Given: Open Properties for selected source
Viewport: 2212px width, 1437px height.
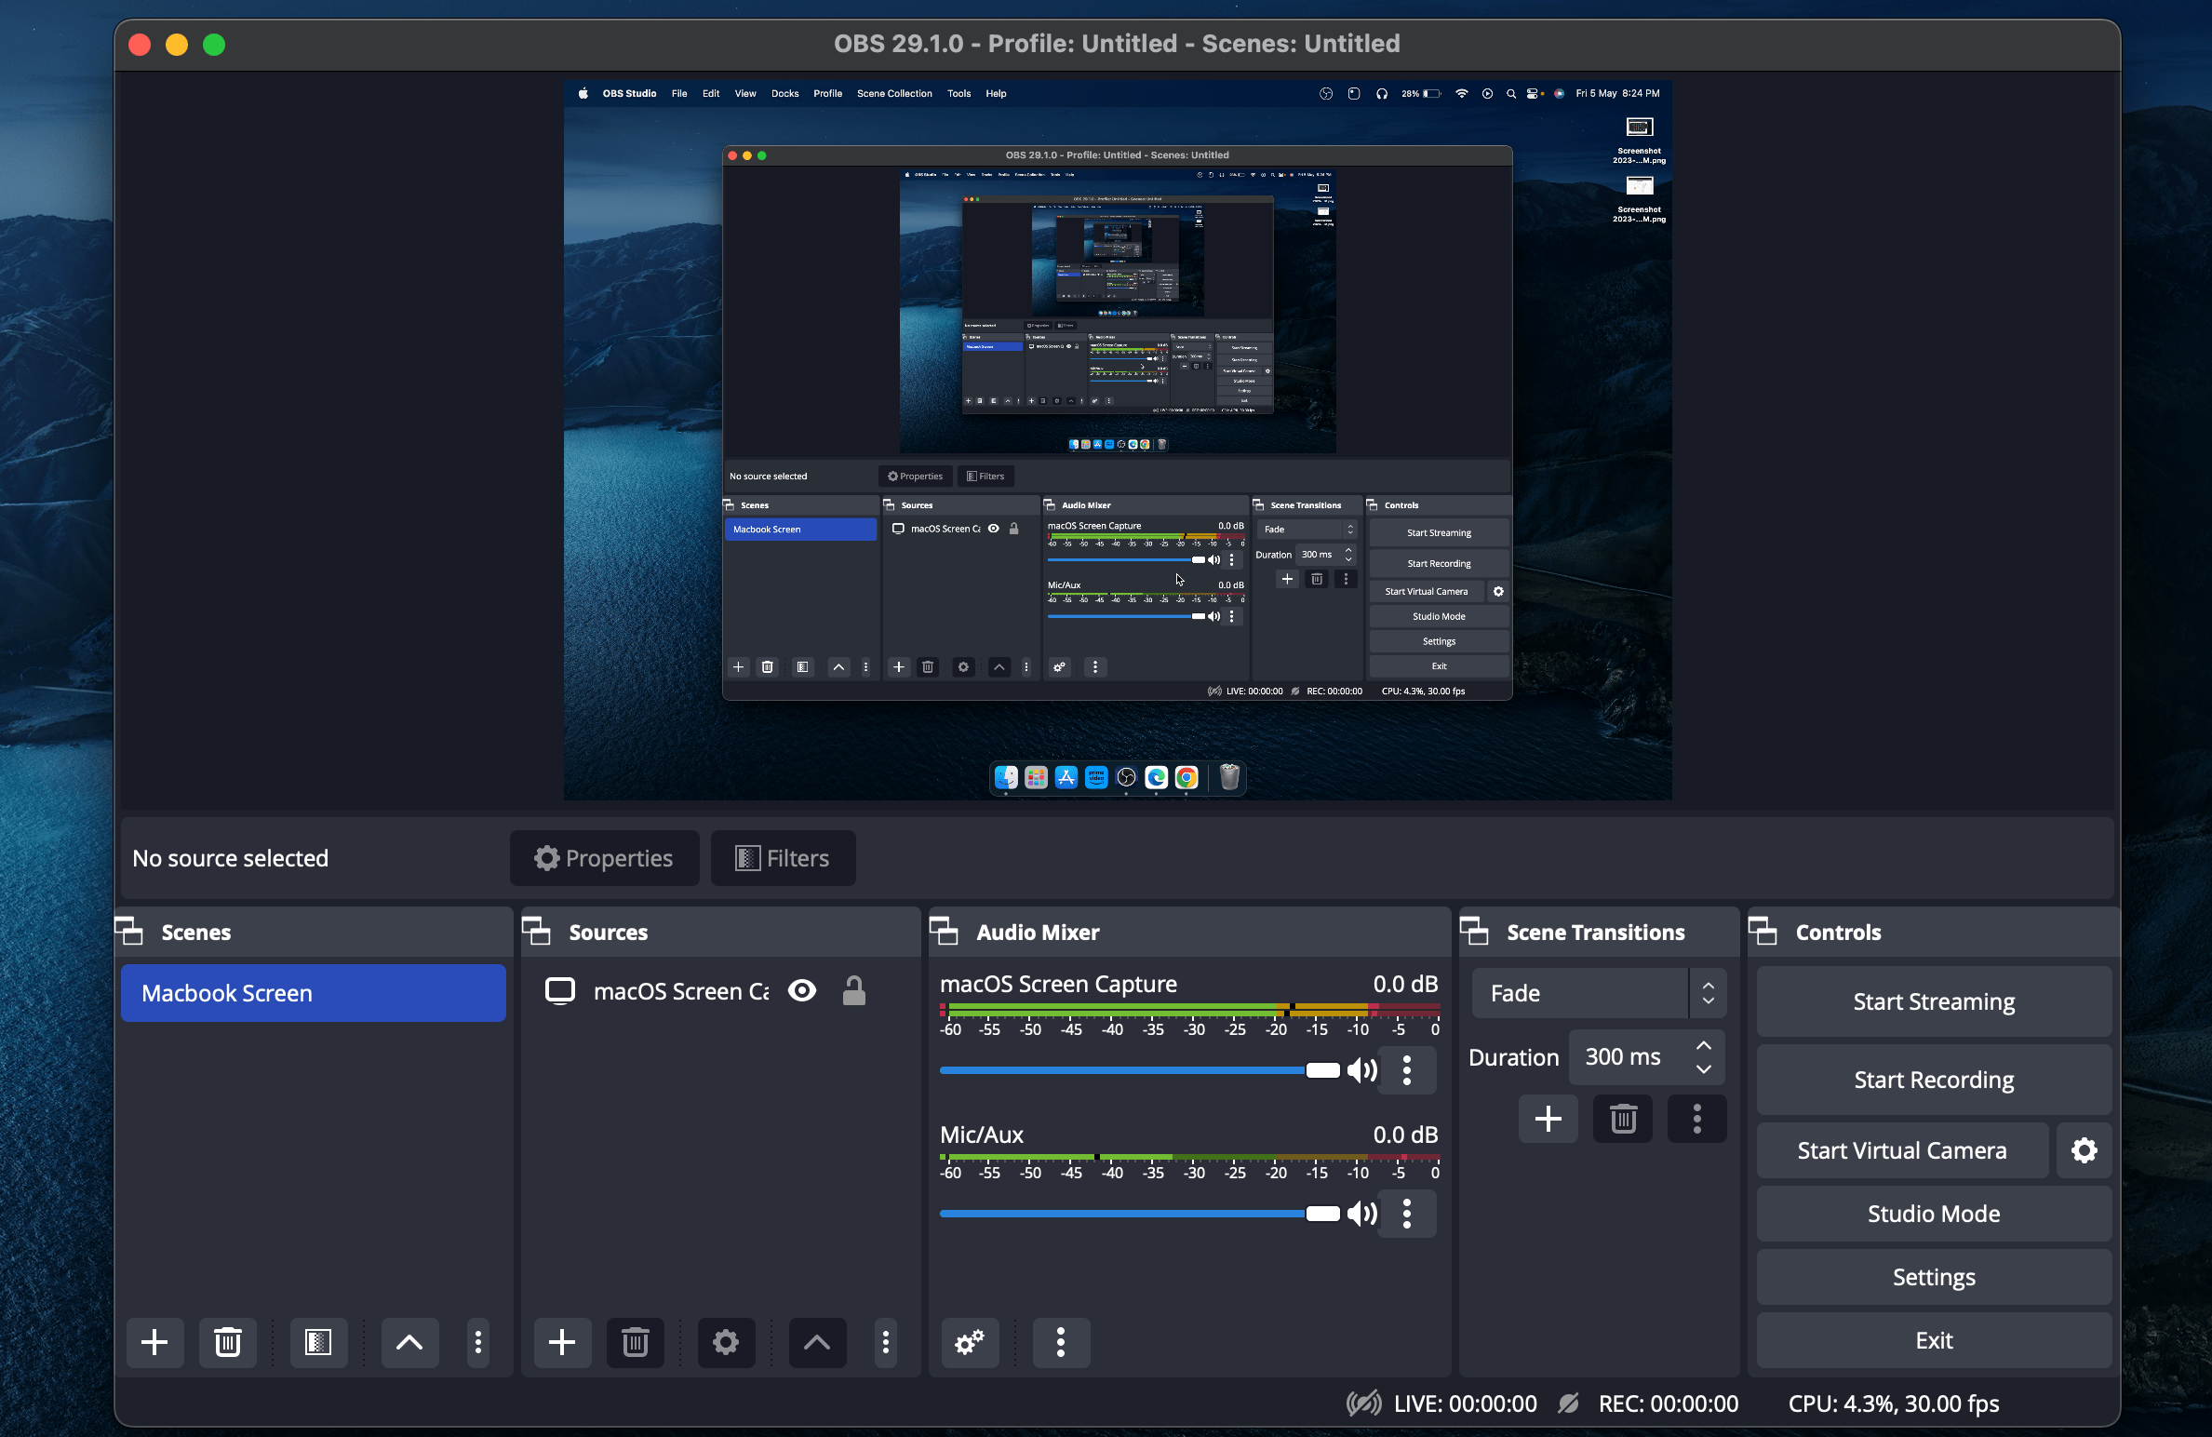Looking at the screenshot, I should (604, 858).
